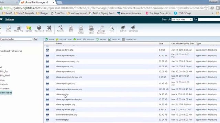Open the Blogger bookmark folder

click(42, 13)
